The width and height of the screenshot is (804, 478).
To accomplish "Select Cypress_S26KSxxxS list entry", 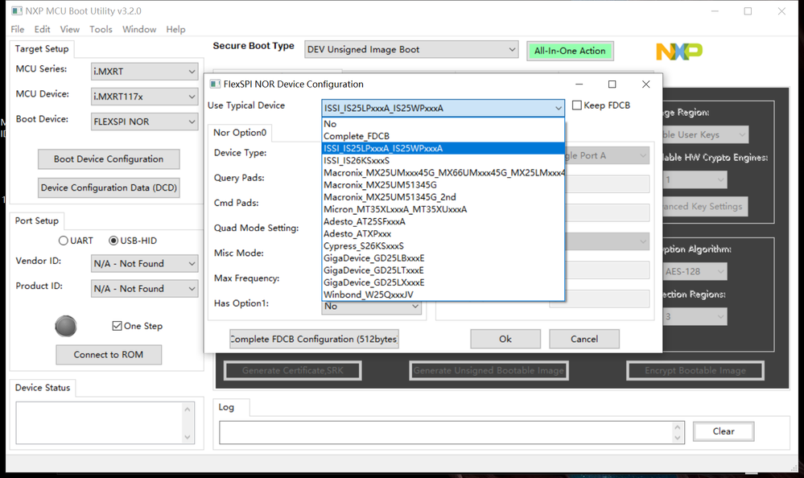I will (x=443, y=246).
